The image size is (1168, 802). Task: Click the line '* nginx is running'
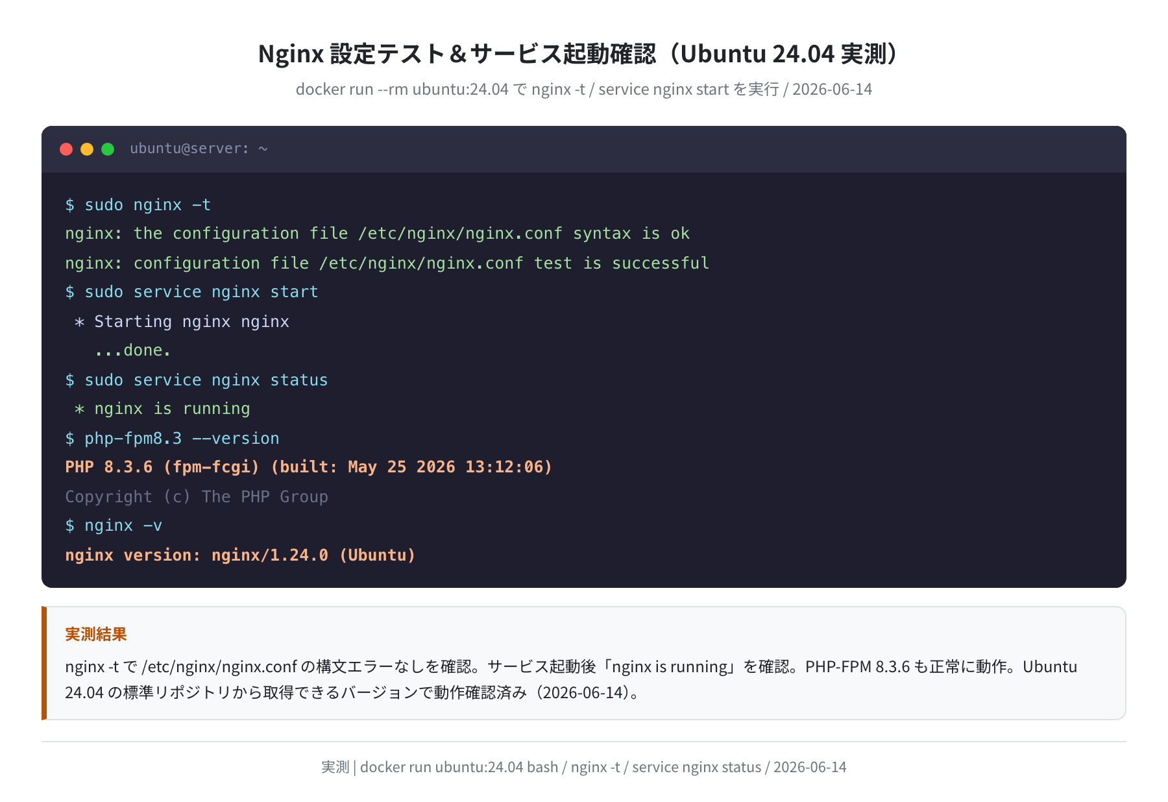pyautogui.click(x=162, y=409)
